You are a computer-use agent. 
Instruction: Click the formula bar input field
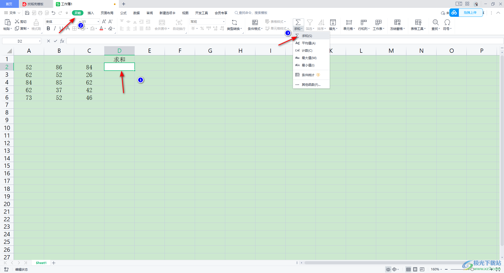click(x=285, y=41)
